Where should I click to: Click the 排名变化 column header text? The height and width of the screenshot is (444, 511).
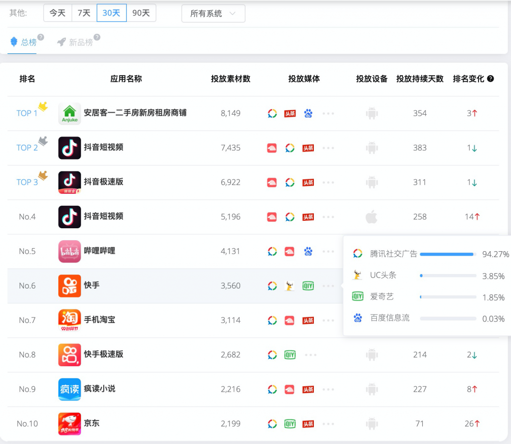[x=469, y=79]
